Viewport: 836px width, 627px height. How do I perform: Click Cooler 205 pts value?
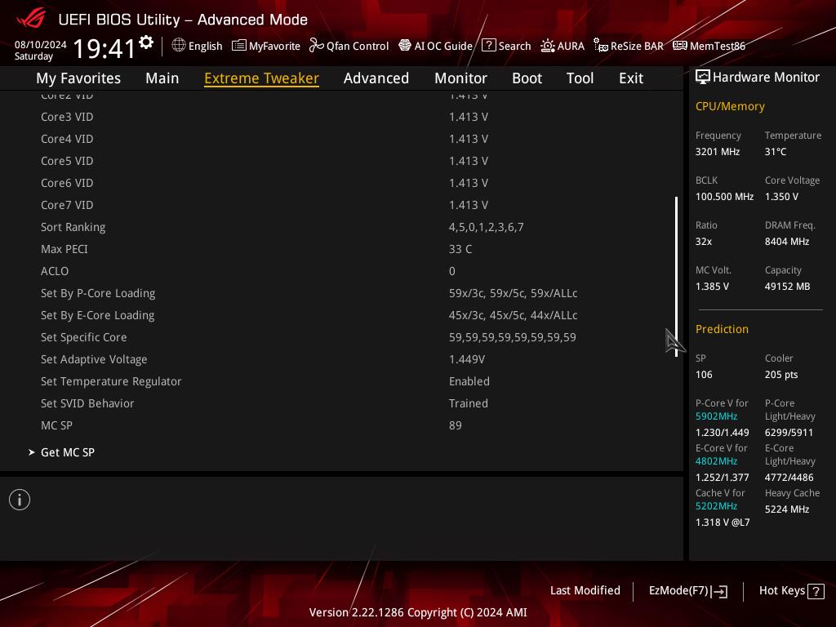pyautogui.click(x=781, y=374)
